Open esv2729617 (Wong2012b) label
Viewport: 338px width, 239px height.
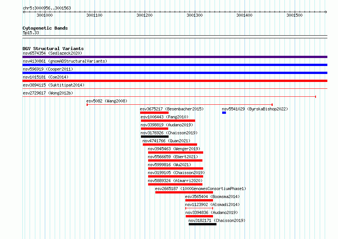(48, 93)
